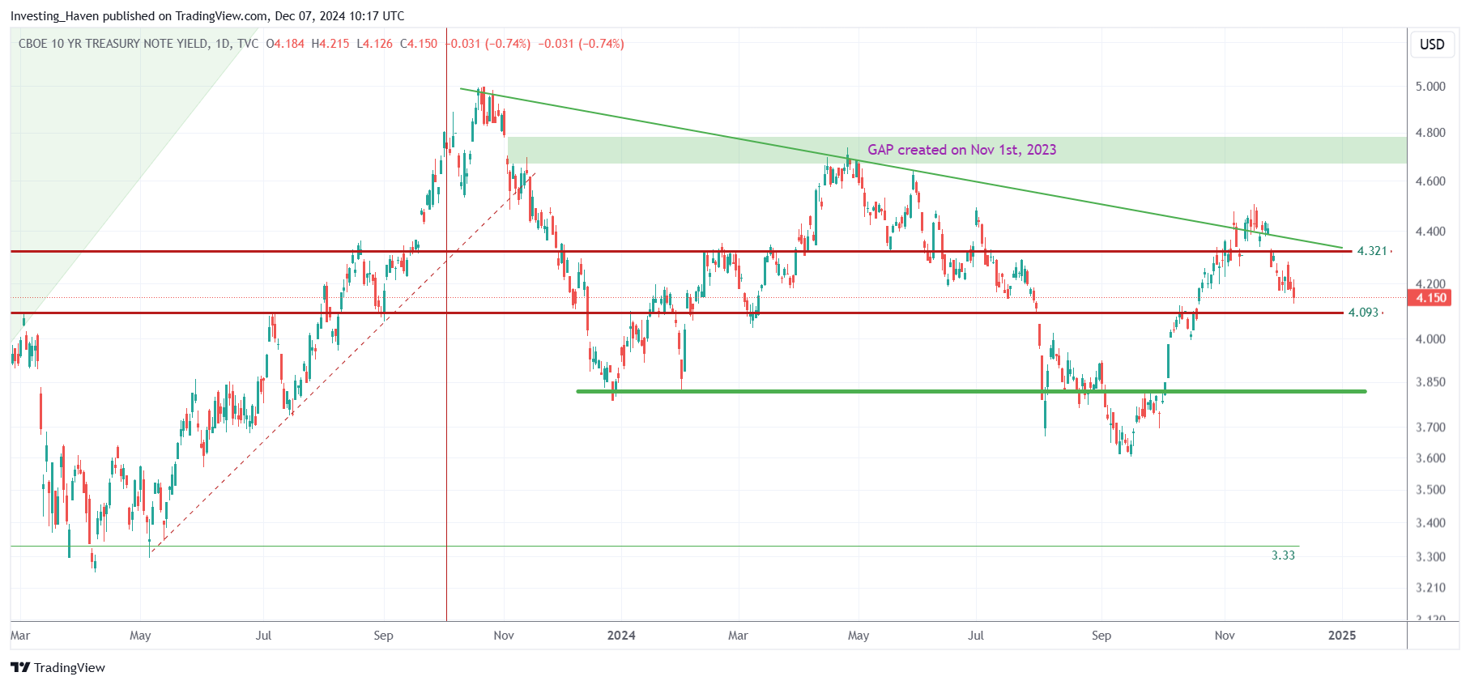
Task: Click the 'GAP created on Nov 1st, 2023' annotation
Action: point(961,150)
